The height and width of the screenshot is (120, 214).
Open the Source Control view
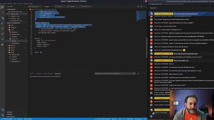pos(2,18)
